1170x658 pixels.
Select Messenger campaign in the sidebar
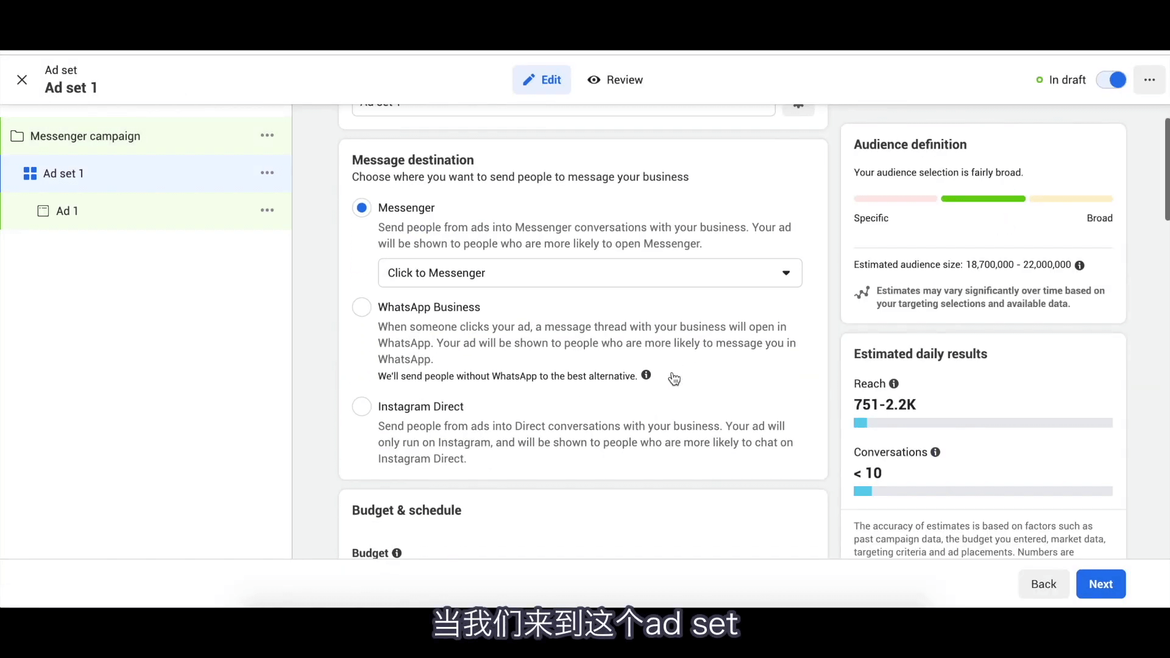tap(146, 136)
